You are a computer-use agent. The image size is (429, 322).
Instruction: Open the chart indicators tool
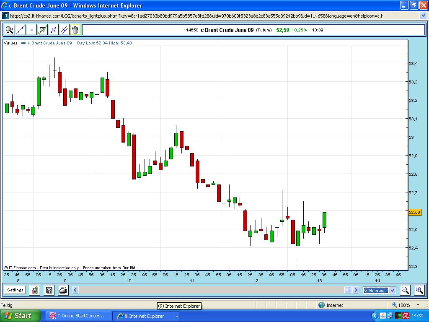[42, 30]
